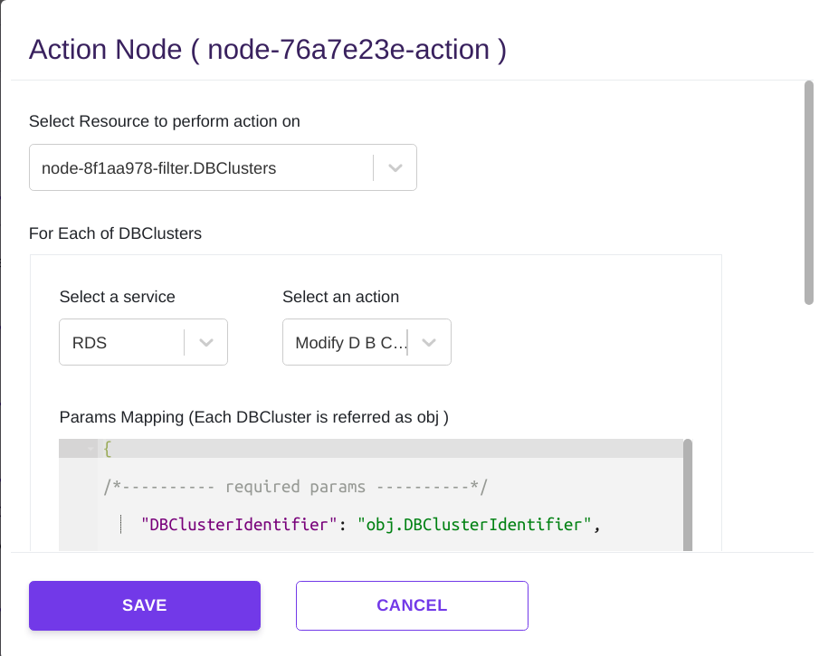
Task: Click chevron arrow beside RDS
Action: point(206,343)
